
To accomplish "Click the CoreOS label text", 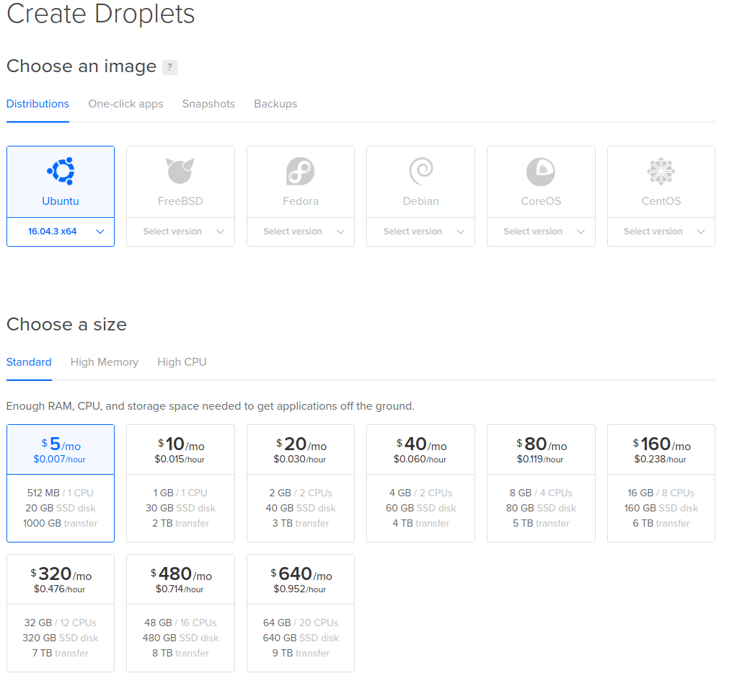I will 541,201.
